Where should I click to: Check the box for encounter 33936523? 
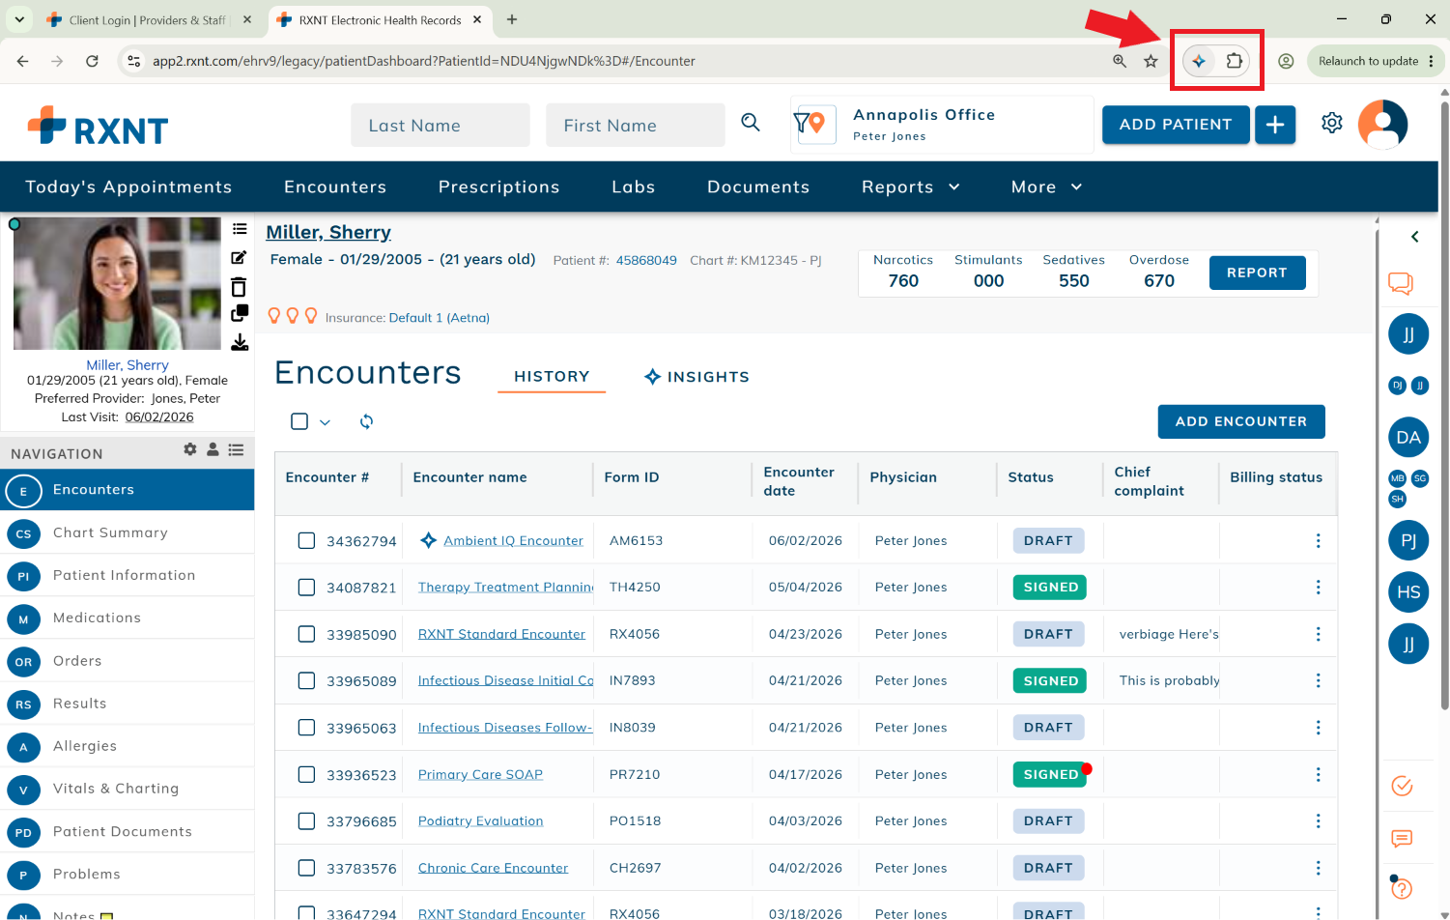306,774
